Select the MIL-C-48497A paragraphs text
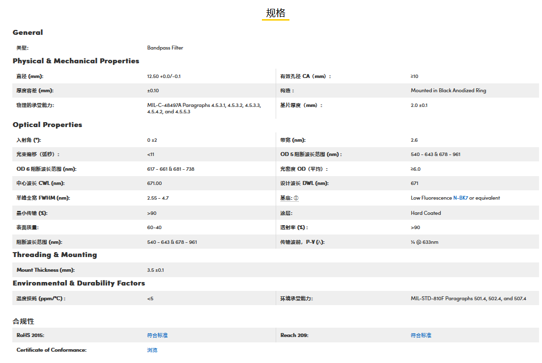The width and height of the screenshot is (542, 363). click(x=203, y=108)
